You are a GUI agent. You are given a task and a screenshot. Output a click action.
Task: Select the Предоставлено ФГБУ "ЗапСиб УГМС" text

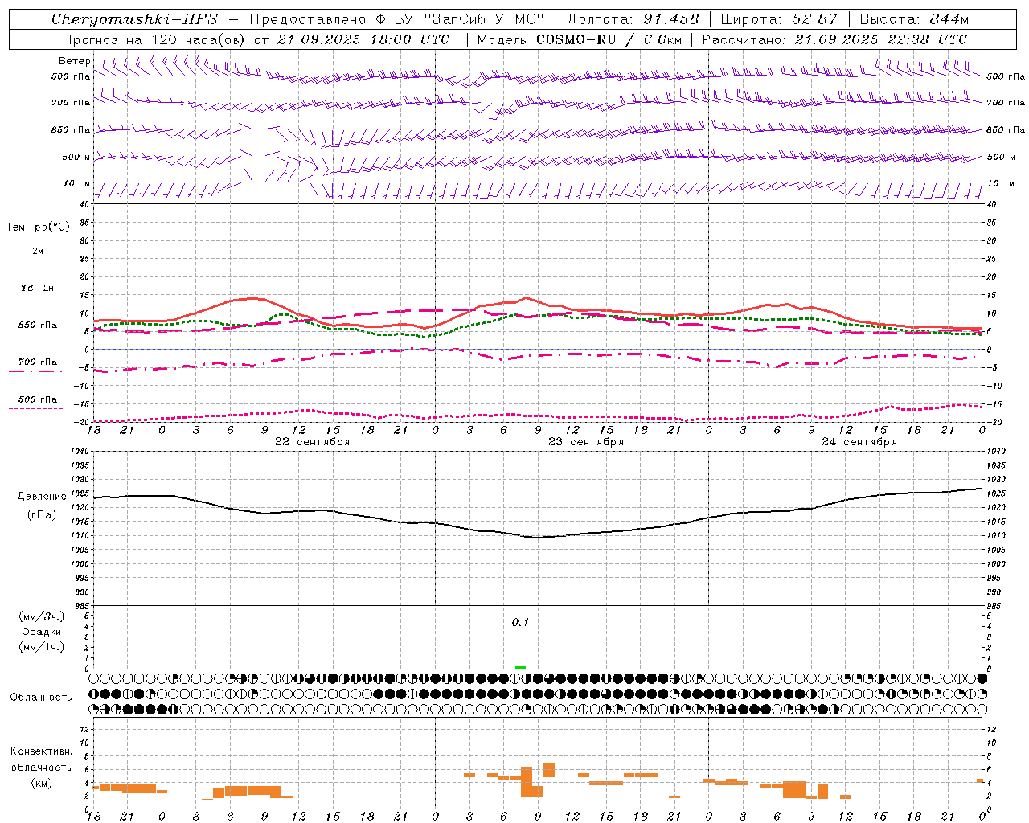click(397, 19)
